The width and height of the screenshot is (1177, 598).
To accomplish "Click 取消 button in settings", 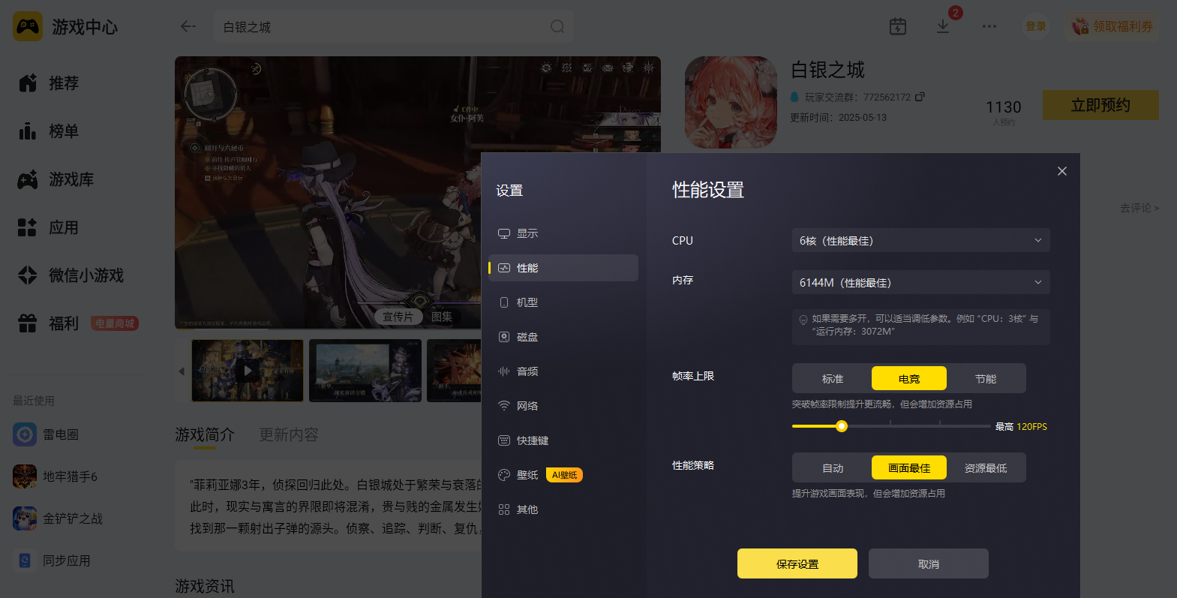I will [929, 563].
